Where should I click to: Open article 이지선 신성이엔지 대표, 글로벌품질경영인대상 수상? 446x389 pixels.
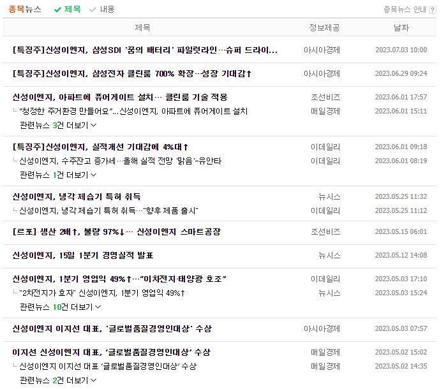(x=112, y=352)
